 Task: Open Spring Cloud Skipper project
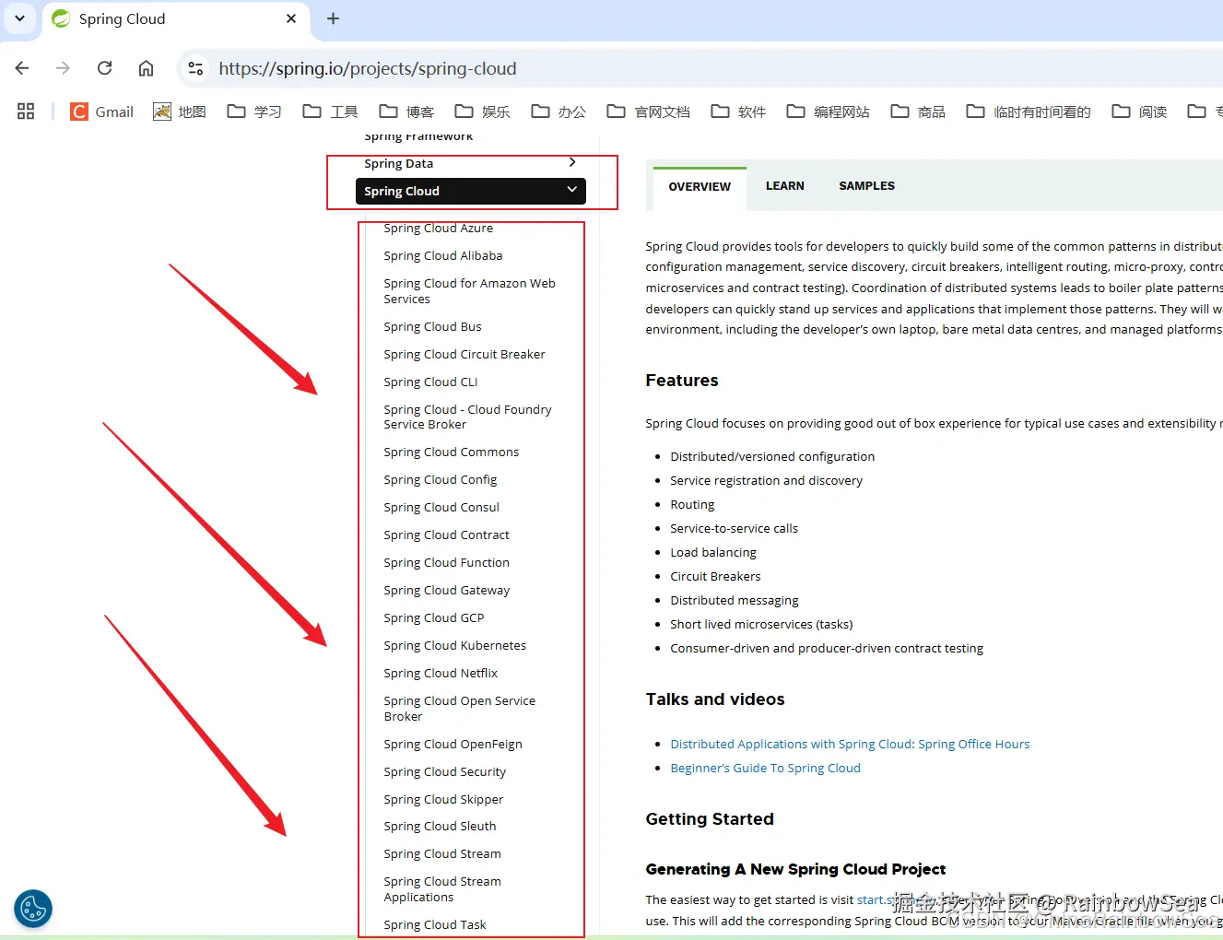click(443, 799)
